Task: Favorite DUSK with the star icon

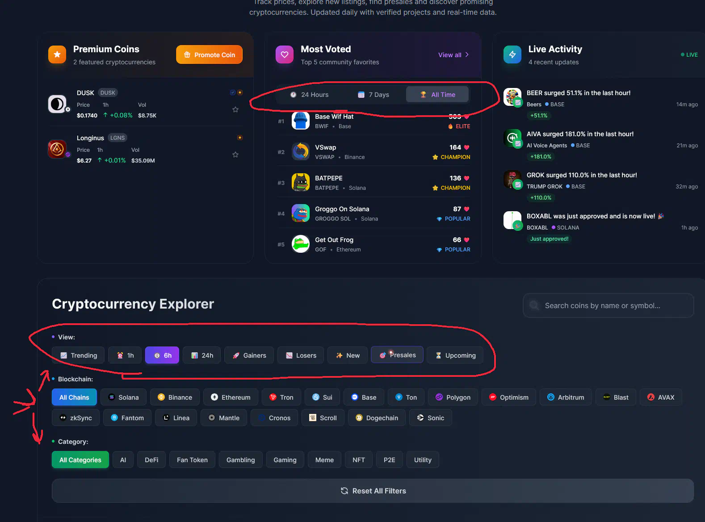Action: click(235, 109)
